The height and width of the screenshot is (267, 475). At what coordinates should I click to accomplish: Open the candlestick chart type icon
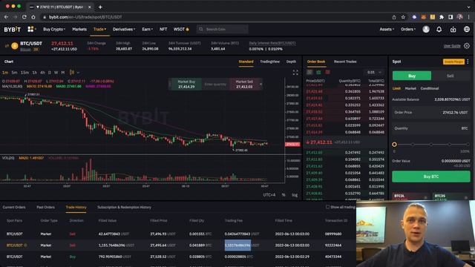(x=72, y=73)
